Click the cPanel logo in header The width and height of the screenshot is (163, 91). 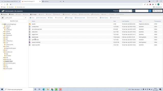[3, 11]
